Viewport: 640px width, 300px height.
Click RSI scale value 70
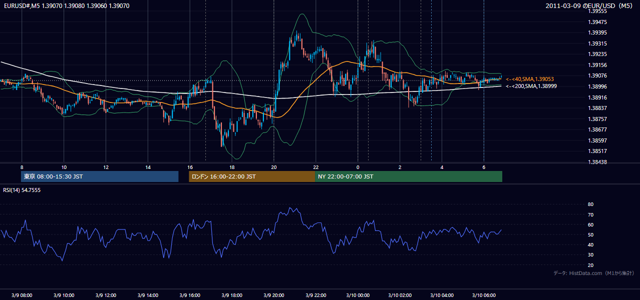[590, 214]
